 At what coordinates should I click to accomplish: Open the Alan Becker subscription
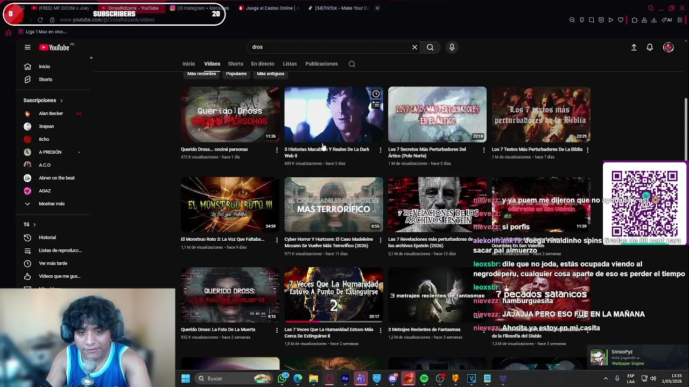51,113
